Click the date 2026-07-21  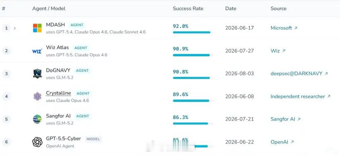click(x=239, y=119)
